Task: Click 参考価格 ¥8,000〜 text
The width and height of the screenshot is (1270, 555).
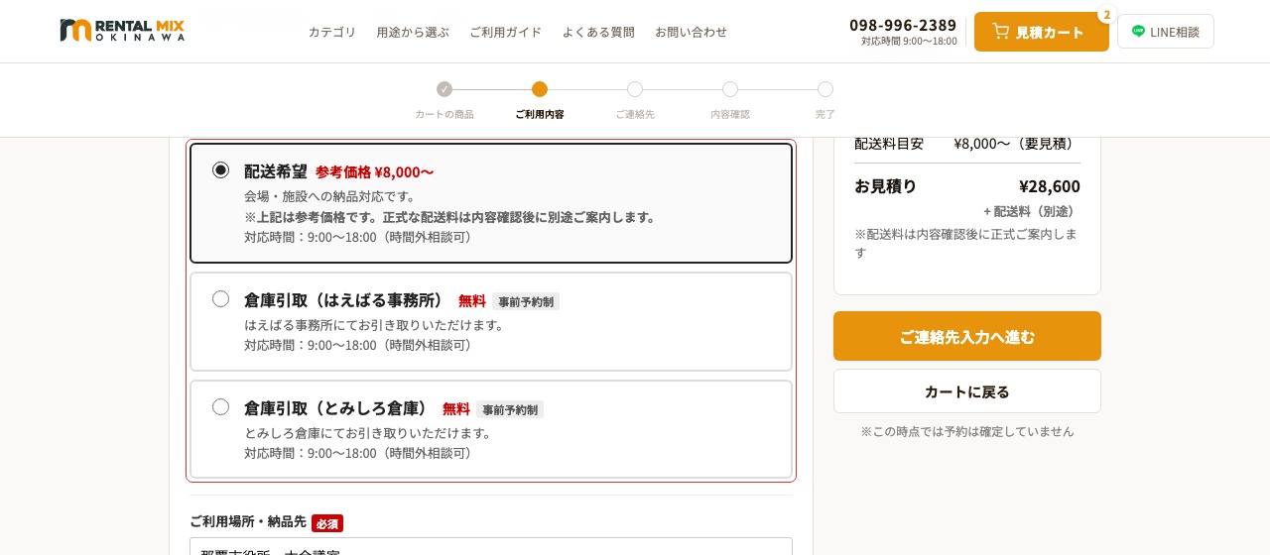Action: click(x=374, y=171)
